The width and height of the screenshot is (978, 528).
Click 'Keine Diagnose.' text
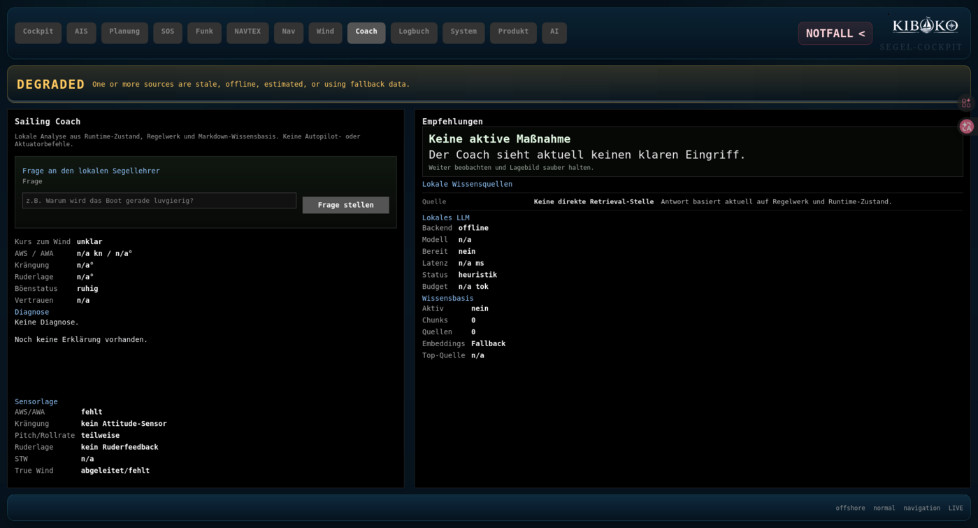pyautogui.click(x=47, y=322)
